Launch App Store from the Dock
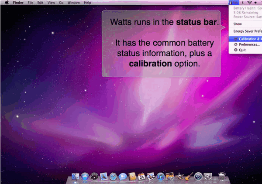The width and height of the screenshot is (262, 184). tap(85, 177)
